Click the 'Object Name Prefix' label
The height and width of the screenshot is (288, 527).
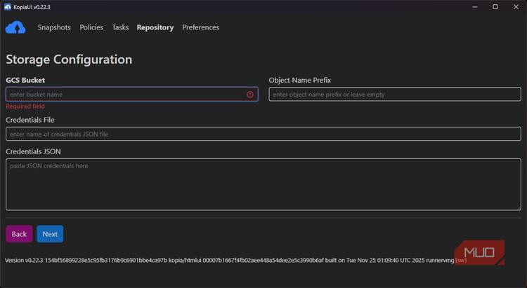click(300, 80)
